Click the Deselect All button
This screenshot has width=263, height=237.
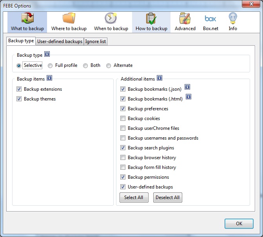coord(168,197)
